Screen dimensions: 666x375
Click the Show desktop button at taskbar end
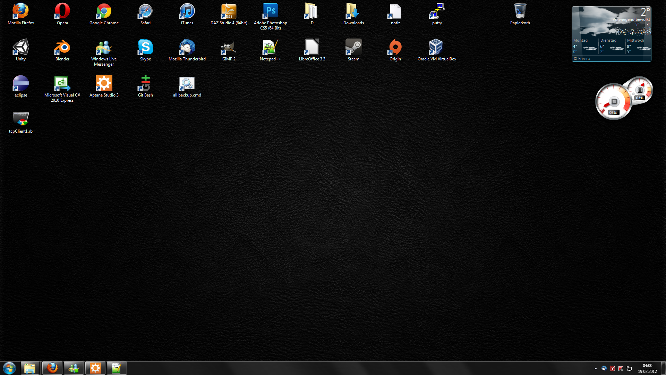point(663,368)
